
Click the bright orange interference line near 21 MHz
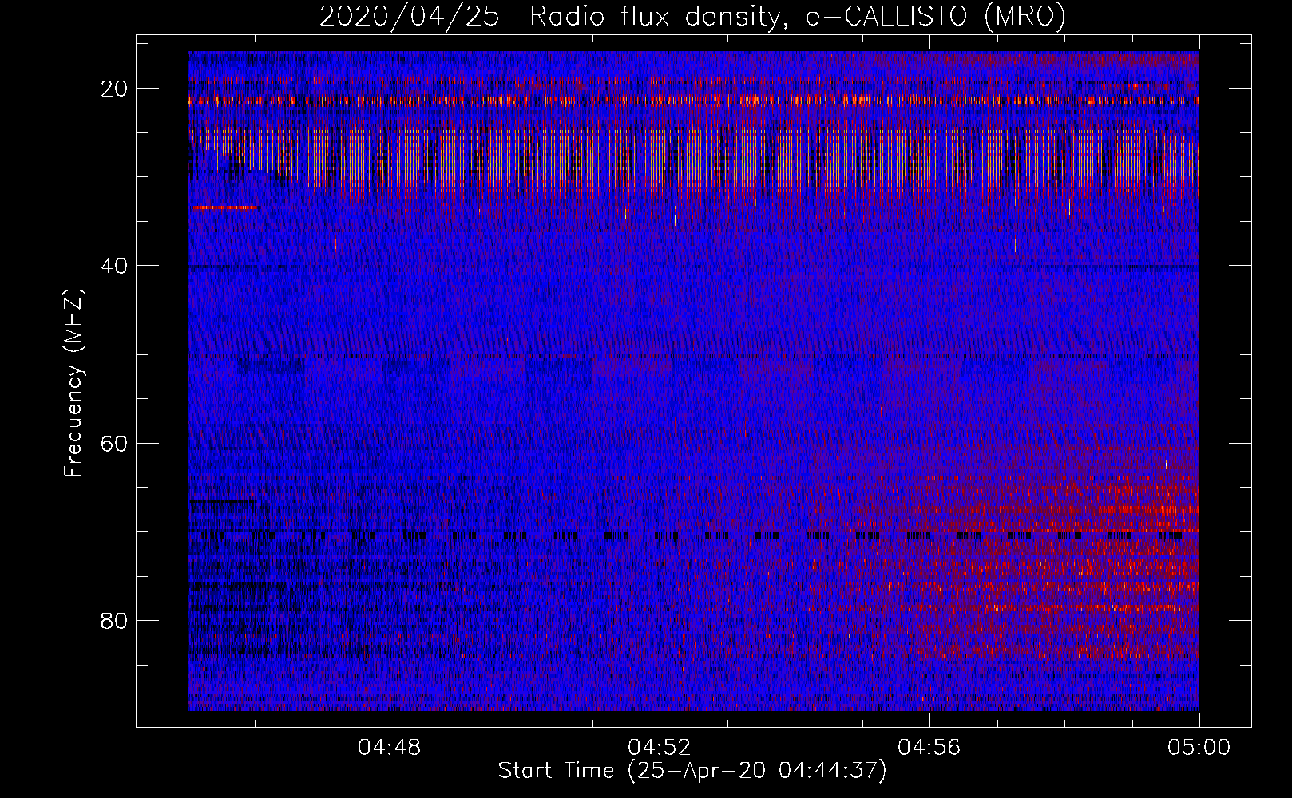(x=693, y=101)
